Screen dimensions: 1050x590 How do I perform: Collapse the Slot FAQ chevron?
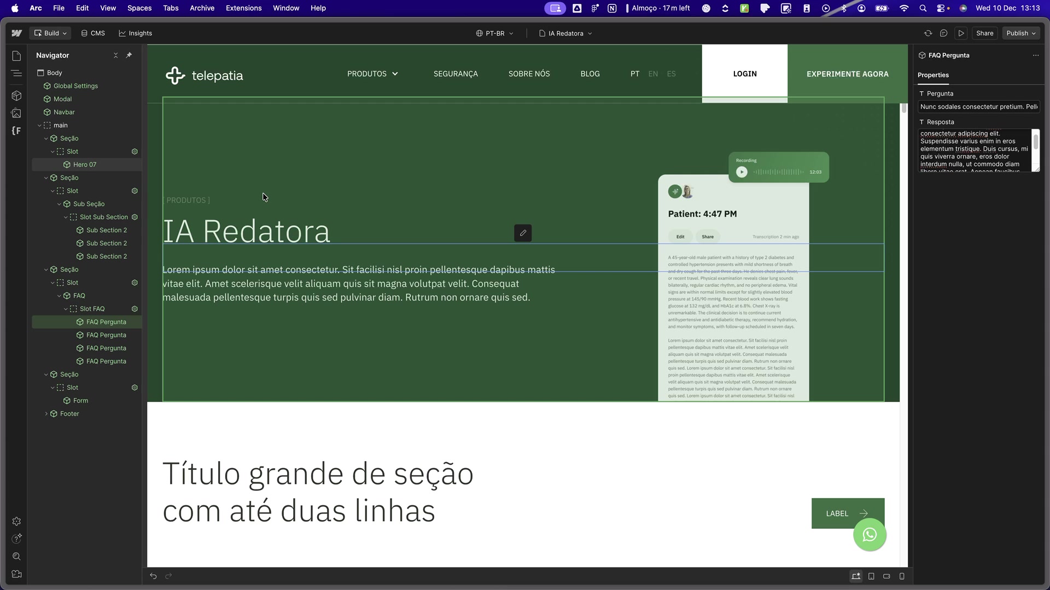pyautogui.click(x=66, y=309)
